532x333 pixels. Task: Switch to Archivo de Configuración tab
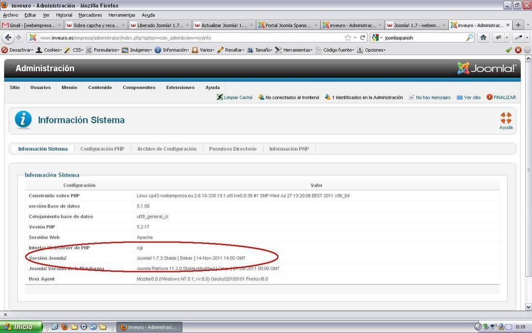coord(166,149)
